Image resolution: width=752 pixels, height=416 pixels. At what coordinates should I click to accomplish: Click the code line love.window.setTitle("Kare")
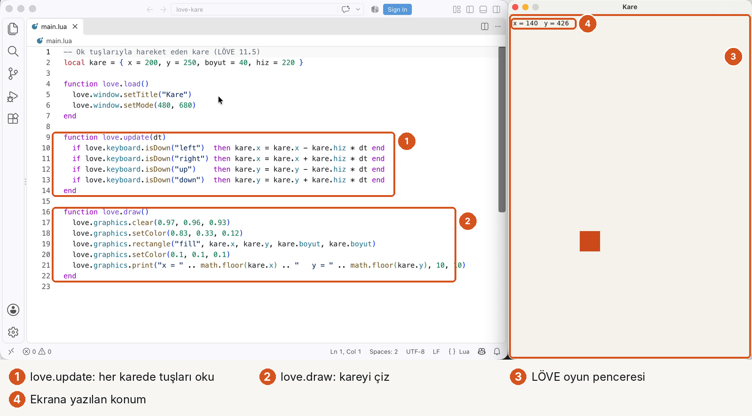[132, 94]
